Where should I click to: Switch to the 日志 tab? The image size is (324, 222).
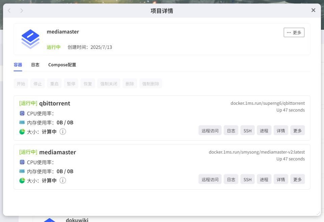[35, 65]
